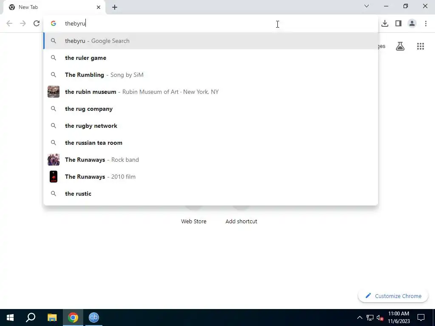Click the Chrome taskbar icon
435x326 pixels.
(x=73, y=318)
